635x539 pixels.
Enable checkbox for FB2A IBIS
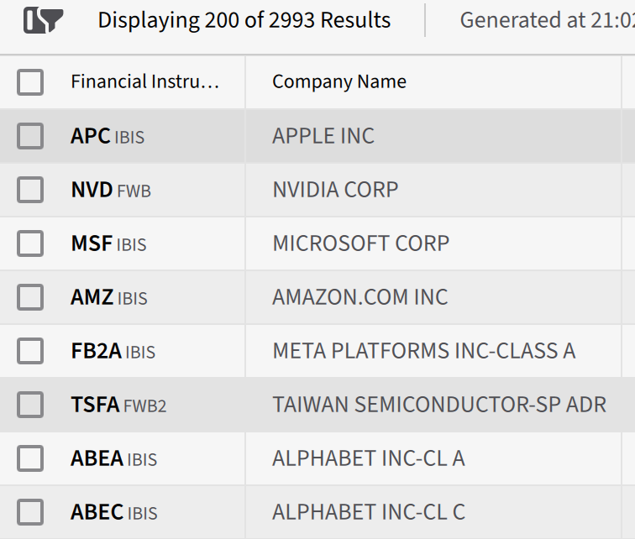30,351
